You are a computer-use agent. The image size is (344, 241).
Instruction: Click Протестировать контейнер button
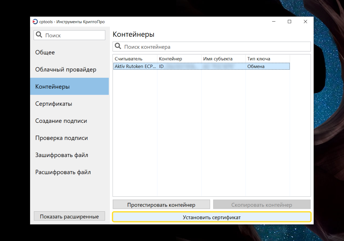161,205
